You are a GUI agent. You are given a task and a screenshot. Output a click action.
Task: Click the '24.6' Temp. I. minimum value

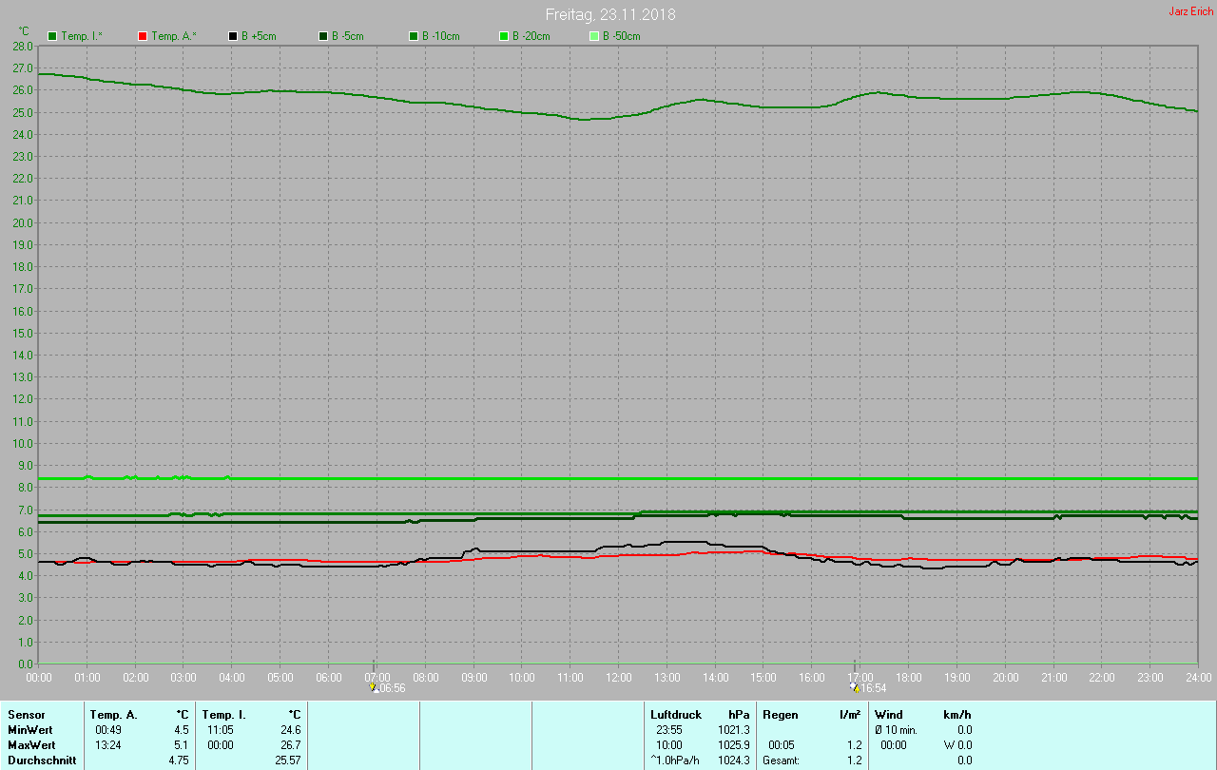coord(289,730)
